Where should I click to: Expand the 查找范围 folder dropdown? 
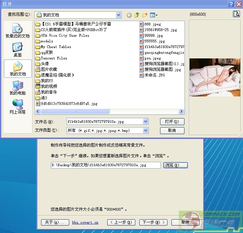119,15
